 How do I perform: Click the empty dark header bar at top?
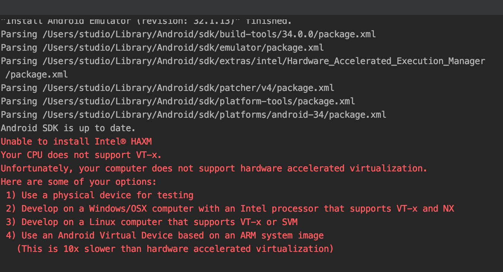251,7
